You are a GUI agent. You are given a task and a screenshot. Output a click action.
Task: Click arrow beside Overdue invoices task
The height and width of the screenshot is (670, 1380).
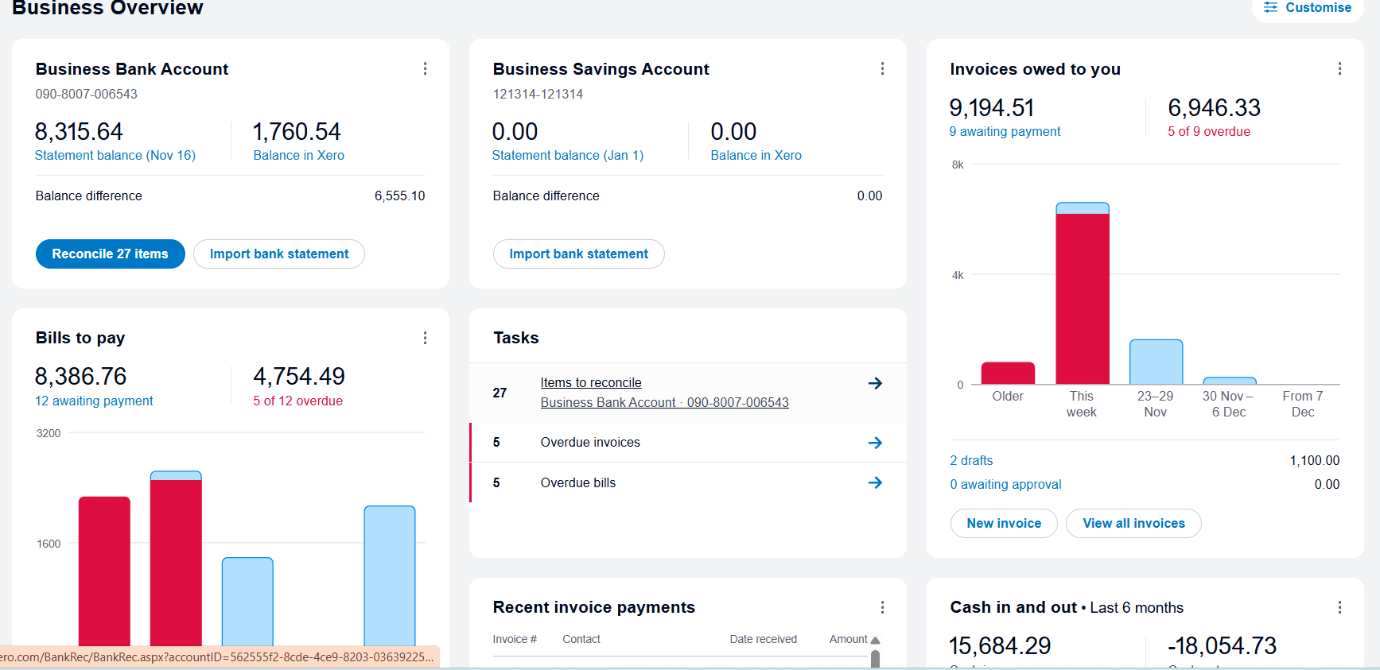[875, 443]
